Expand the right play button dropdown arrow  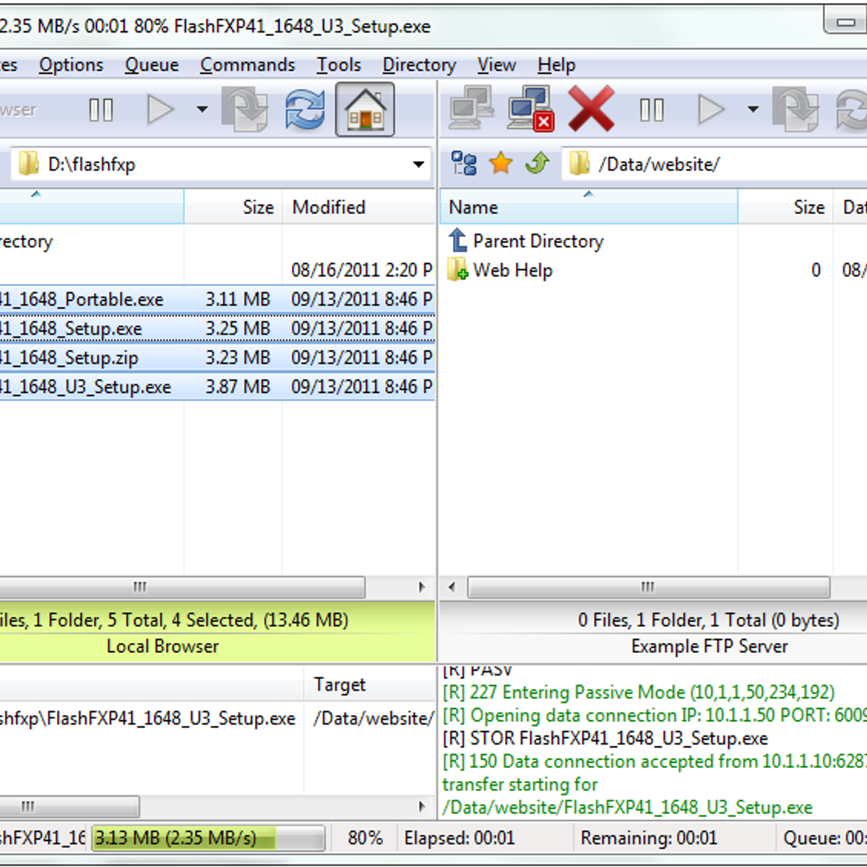[x=753, y=110]
